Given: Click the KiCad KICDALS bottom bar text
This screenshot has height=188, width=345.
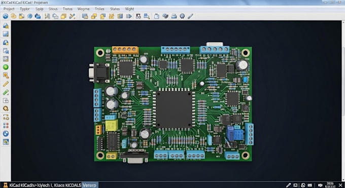Looking at the screenshot, I should point(45,185).
